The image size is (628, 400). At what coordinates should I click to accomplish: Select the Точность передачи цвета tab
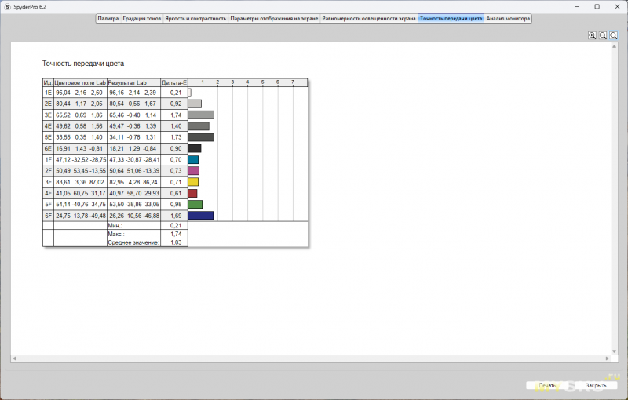pos(451,18)
